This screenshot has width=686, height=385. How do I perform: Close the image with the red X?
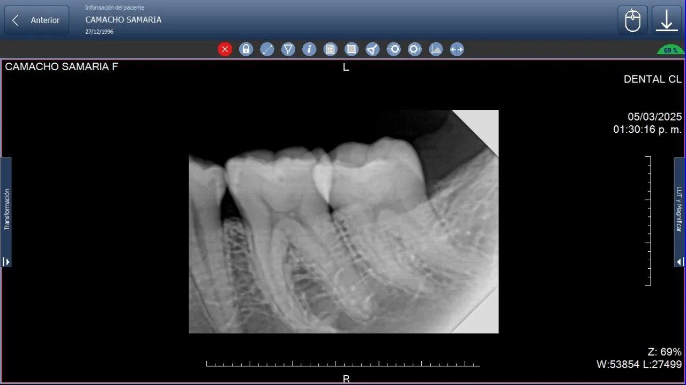click(x=225, y=49)
